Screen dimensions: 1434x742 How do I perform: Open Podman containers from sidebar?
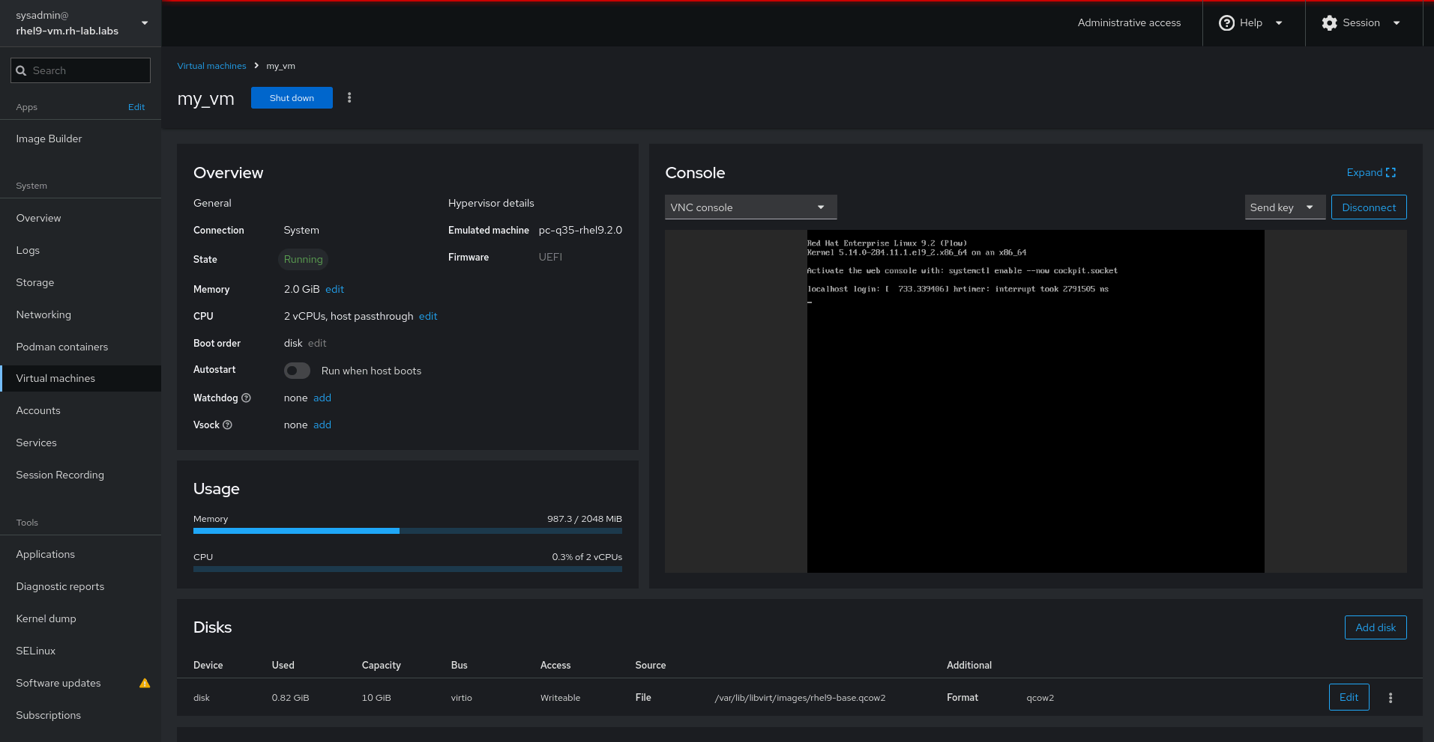62,347
